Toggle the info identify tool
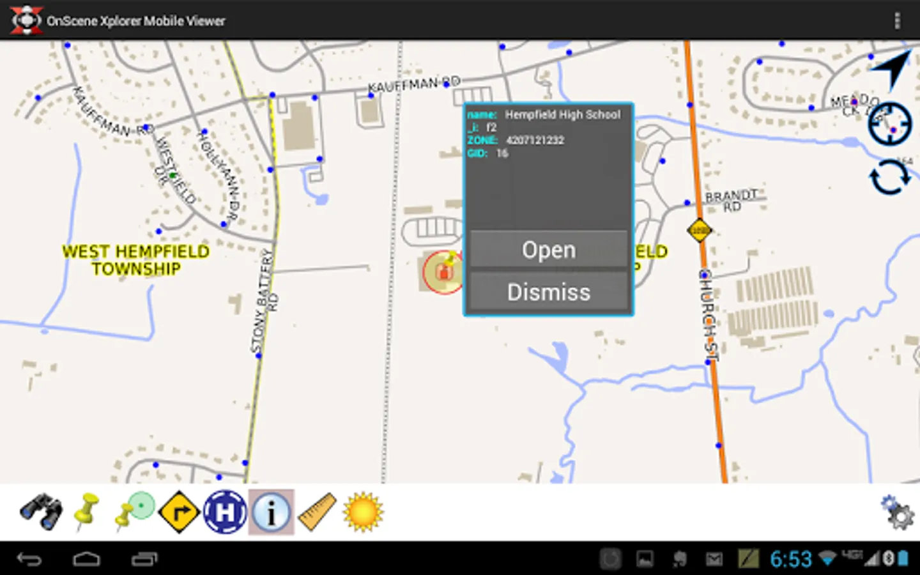The width and height of the screenshot is (920, 575). (x=271, y=512)
